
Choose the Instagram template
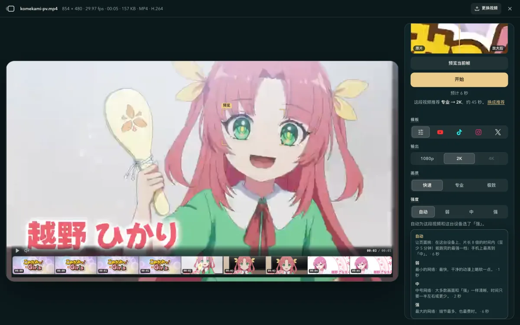pyautogui.click(x=478, y=132)
